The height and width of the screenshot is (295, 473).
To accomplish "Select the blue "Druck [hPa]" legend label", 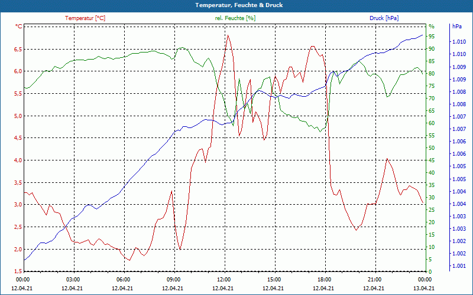I will [x=384, y=18].
